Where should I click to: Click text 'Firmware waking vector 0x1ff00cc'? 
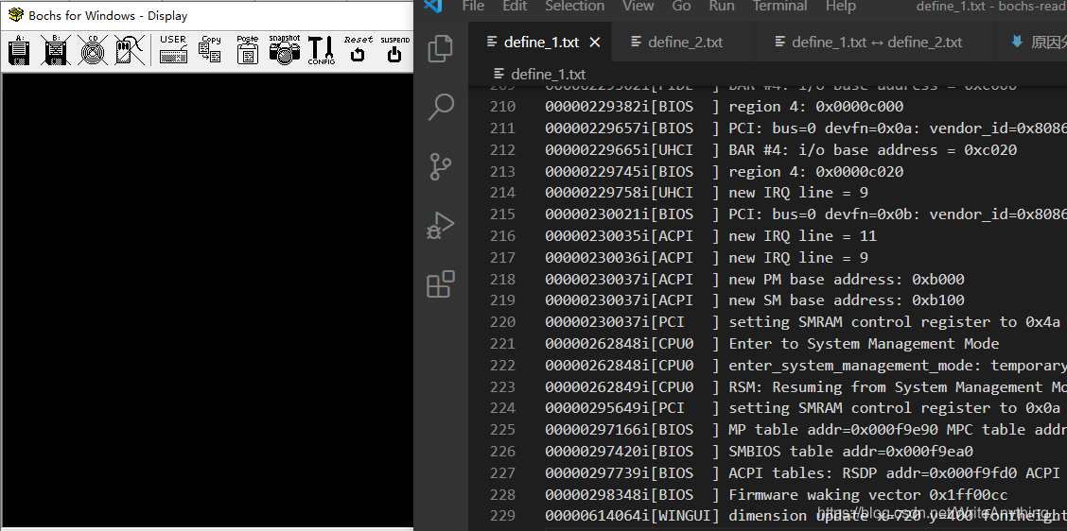pyautogui.click(x=868, y=495)
